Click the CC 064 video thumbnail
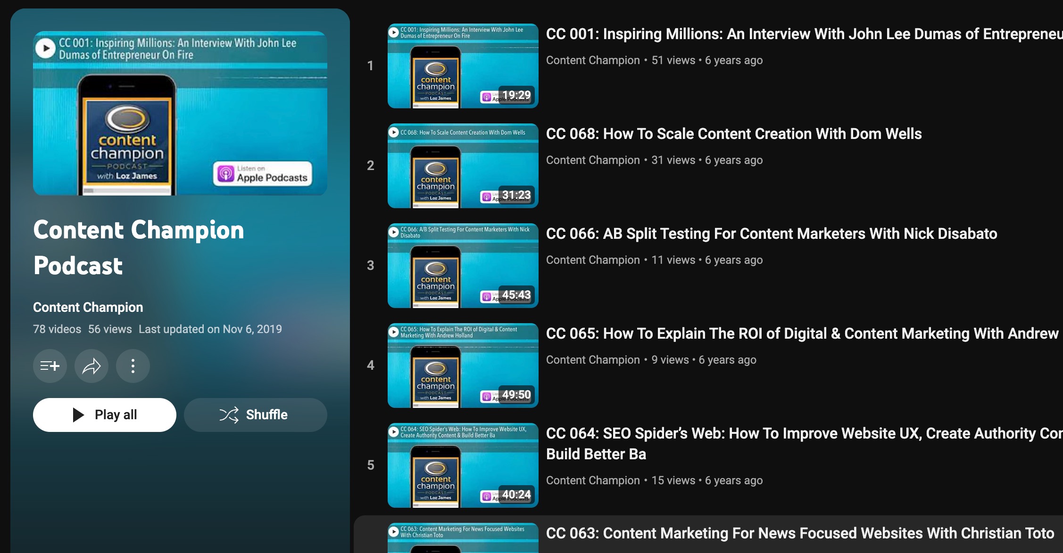The width and height of the screenshot is (1063, 553). [x=462, y=466]
